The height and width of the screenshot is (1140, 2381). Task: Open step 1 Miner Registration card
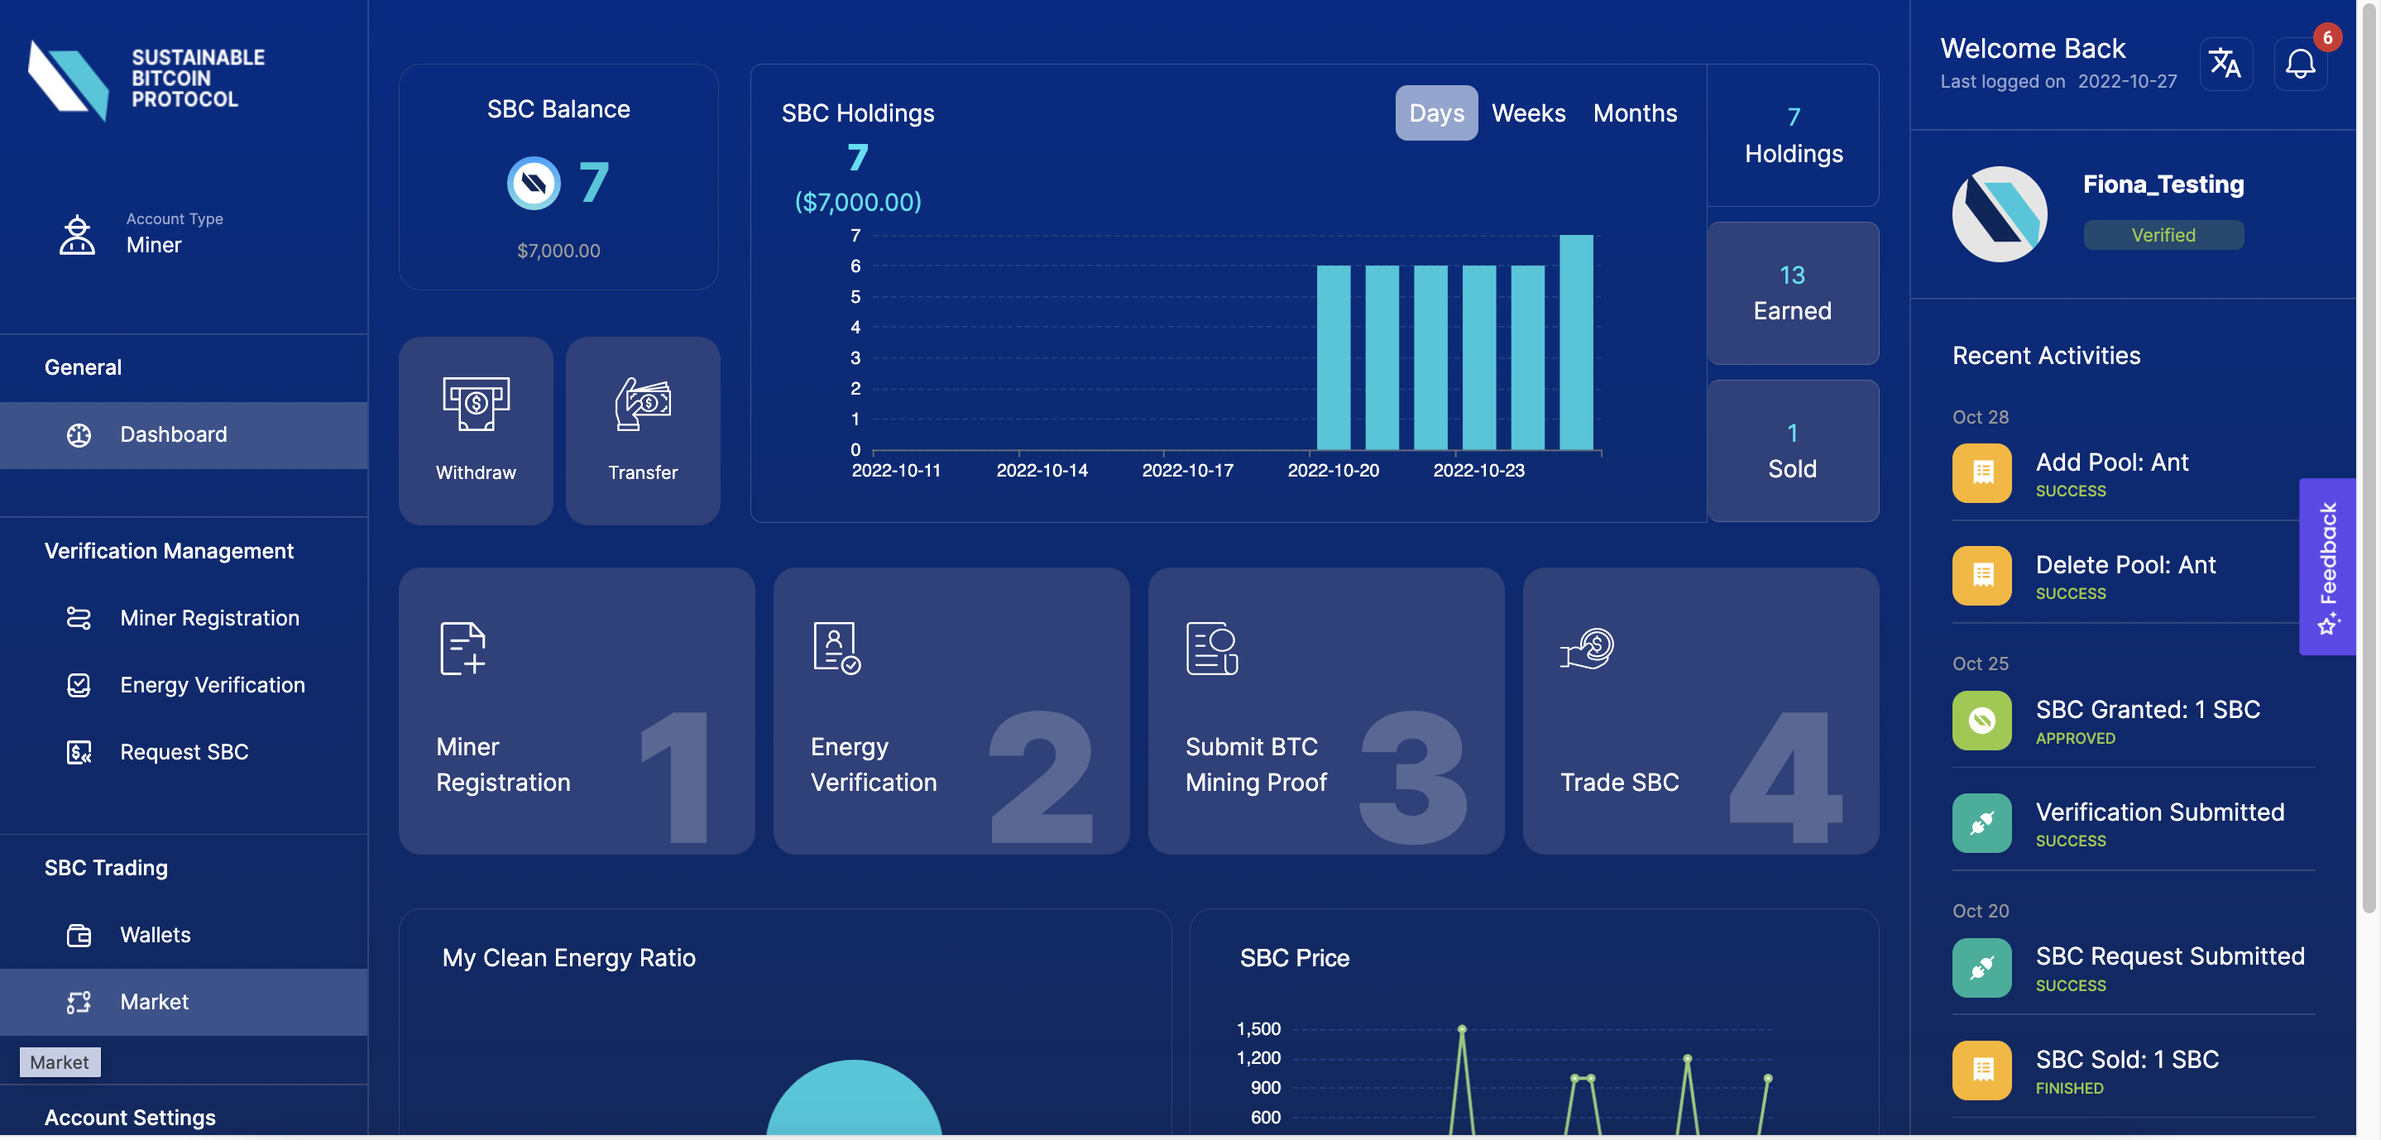(x=576, y=711)
